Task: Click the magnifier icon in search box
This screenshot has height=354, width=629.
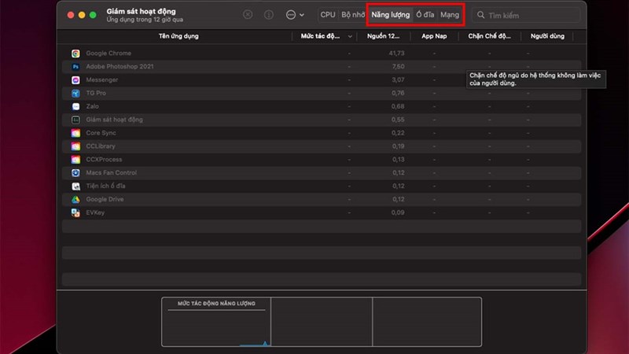Action: [x=480, y=15]
